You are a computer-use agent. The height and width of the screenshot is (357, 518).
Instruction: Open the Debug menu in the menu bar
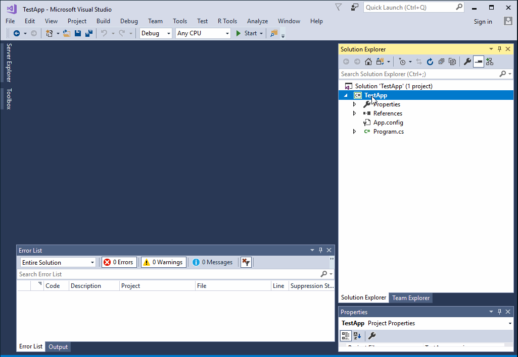click(x=129, y=21)
